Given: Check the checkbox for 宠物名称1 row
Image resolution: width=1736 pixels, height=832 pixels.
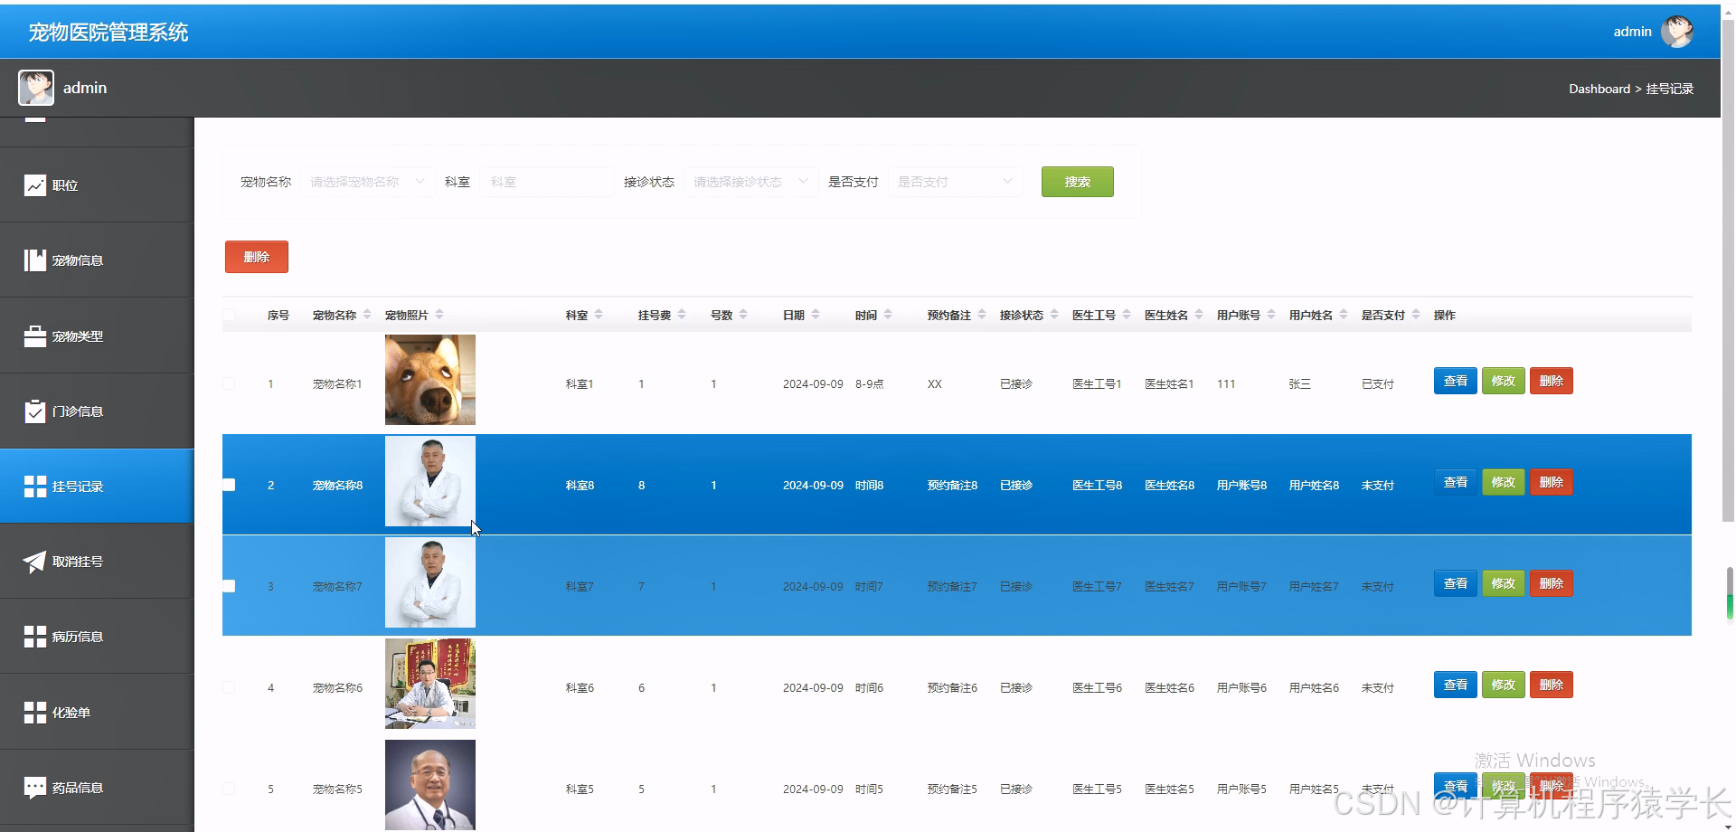Looking at the screenshot, I should click(229, 383).
